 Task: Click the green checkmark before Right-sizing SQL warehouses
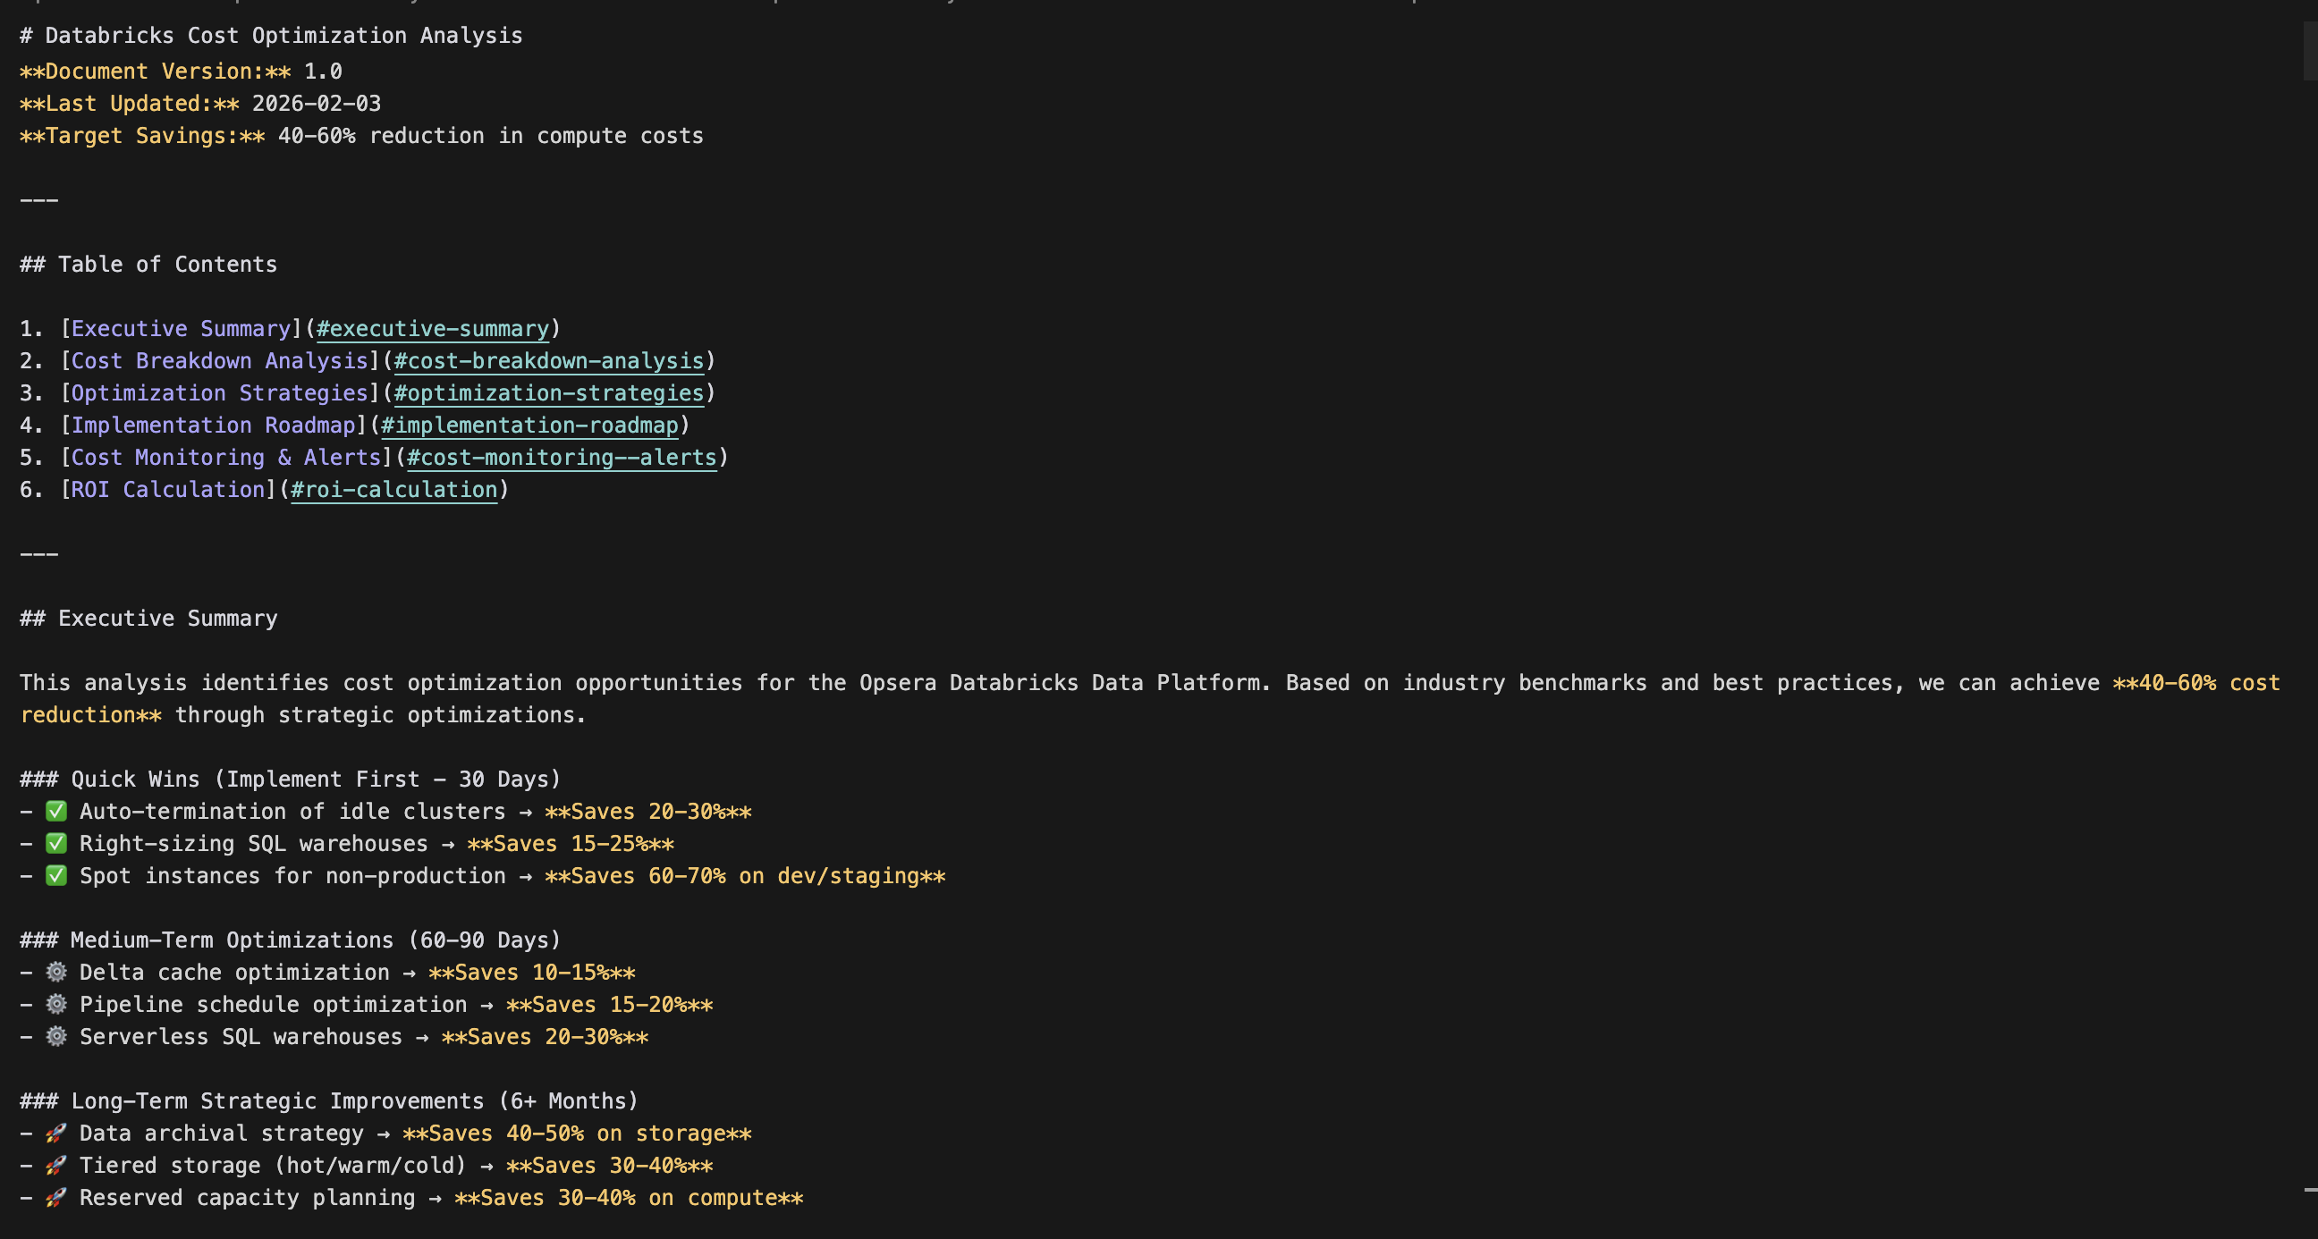tap(55, 844)
